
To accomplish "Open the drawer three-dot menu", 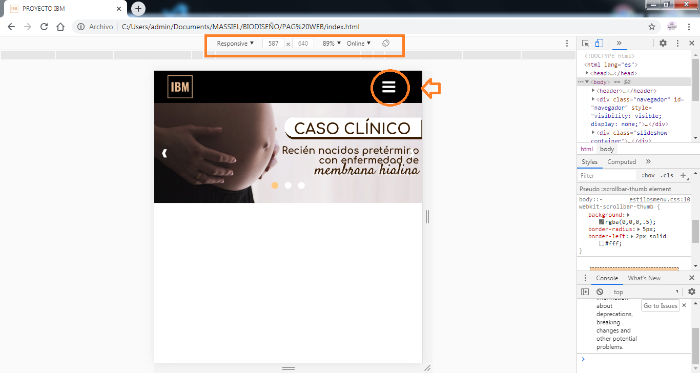I will click(585, 278).
